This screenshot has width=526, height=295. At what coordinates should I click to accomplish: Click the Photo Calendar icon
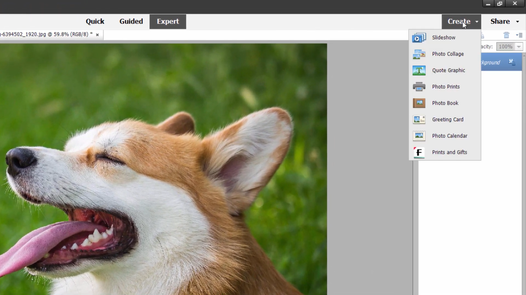click(x=419, y=136)
